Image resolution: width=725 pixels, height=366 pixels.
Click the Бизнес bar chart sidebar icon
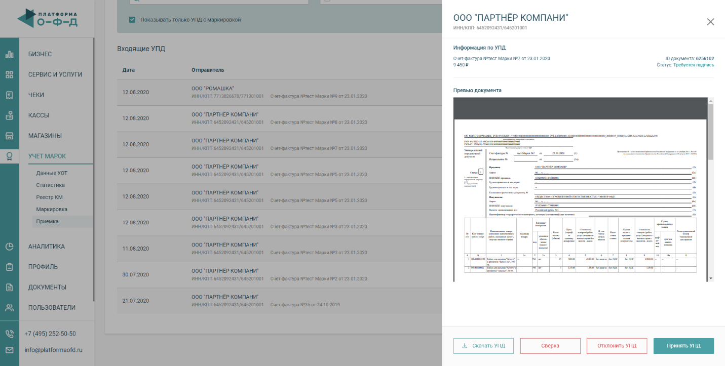click(9, 54)
